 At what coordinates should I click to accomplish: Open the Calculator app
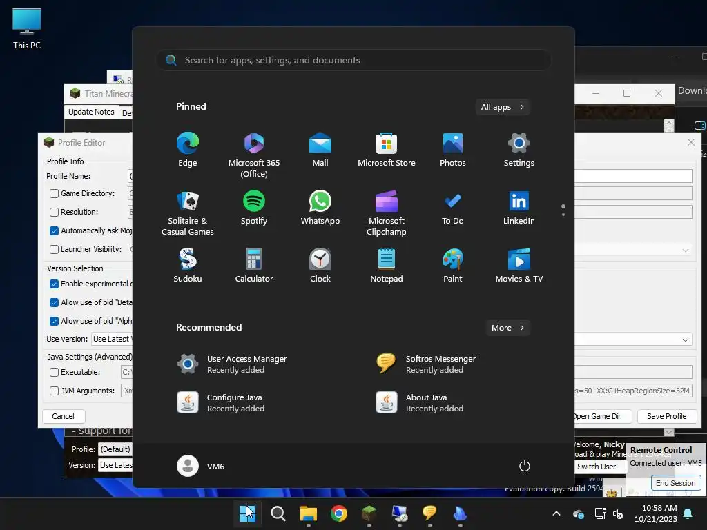click(254, 266)
